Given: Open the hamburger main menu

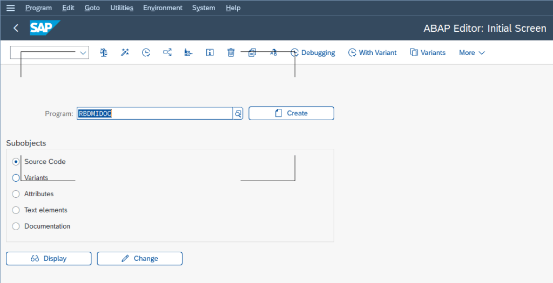Looking at the screenshot, I should pos(10,8).
